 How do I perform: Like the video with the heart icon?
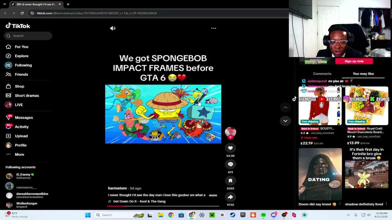click(230, 148)
